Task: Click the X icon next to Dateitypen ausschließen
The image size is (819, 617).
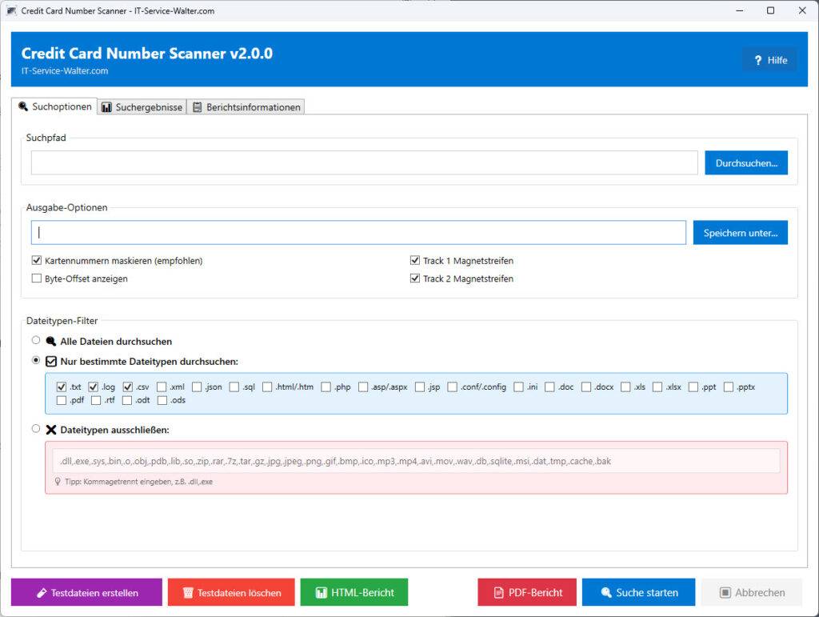Action: coord(51,429)
